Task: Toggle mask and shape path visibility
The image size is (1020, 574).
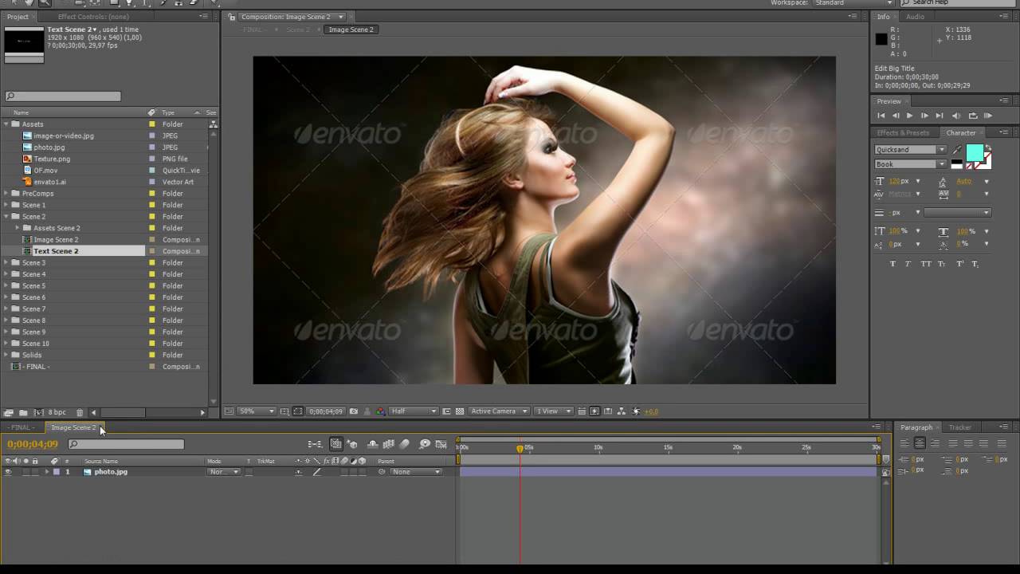Action: click(298, 411)
